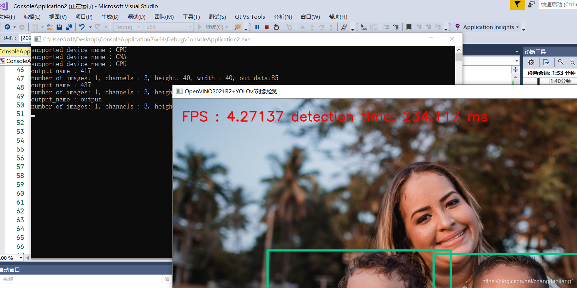Undo the last action
The height and width of the screenshot is (288, 577).
click(x=82, y=27)
